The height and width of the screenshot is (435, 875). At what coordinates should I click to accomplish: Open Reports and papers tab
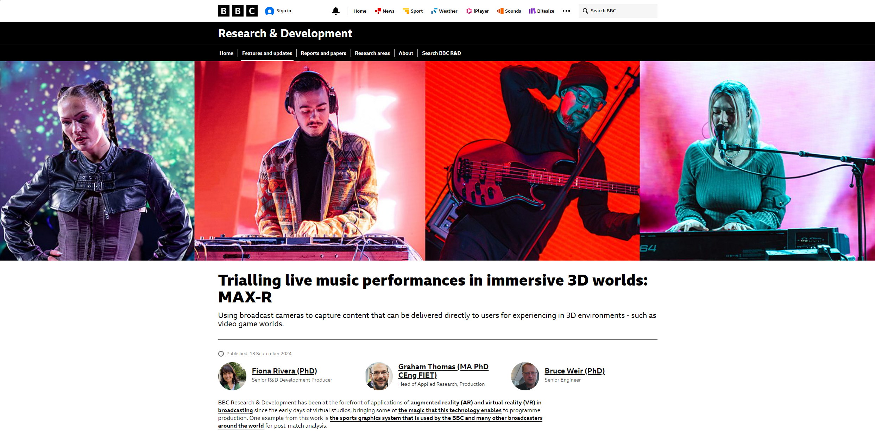[x=323, y=53]
